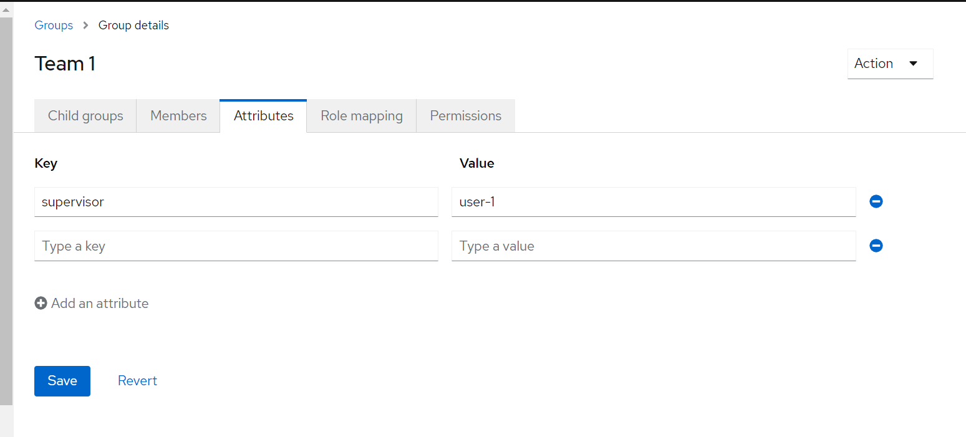
Task: Click the empty 'Type a key' field
Action: (x=236, y=246)
